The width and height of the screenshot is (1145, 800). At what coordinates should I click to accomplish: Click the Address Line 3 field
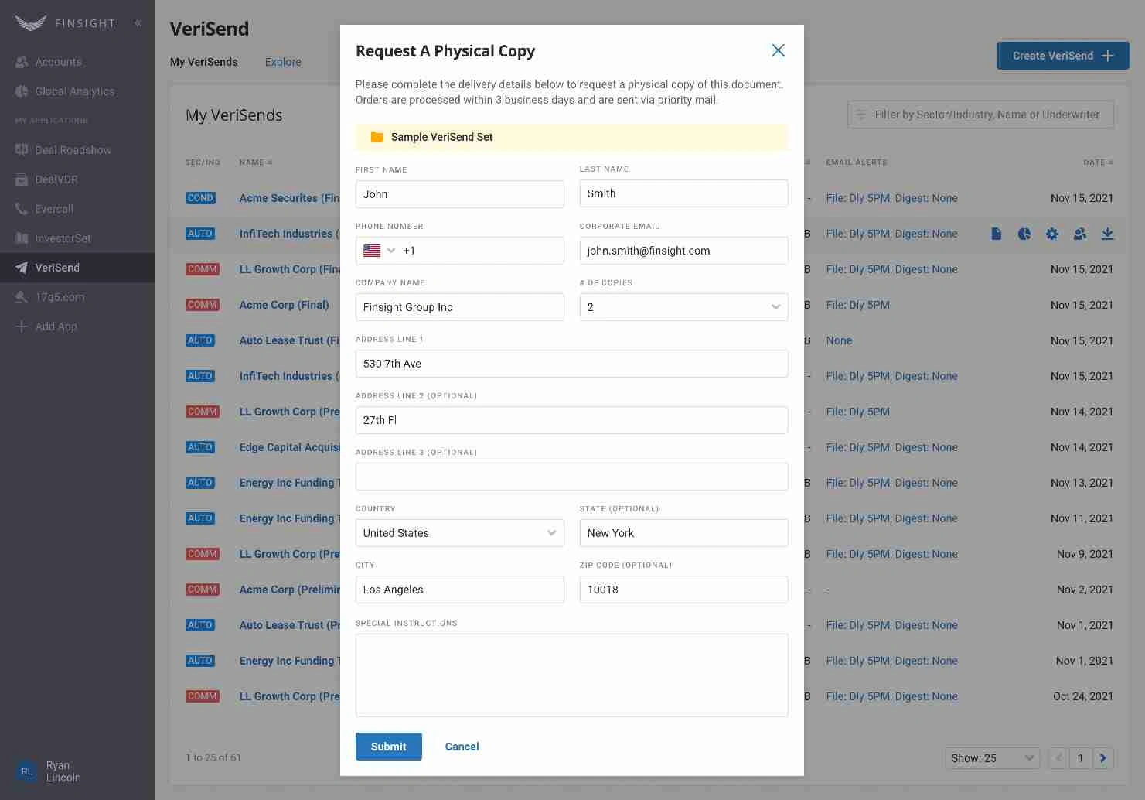571,477
